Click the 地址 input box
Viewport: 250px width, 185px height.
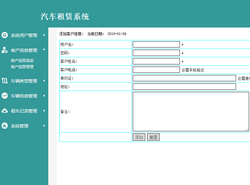coord(184,87)
